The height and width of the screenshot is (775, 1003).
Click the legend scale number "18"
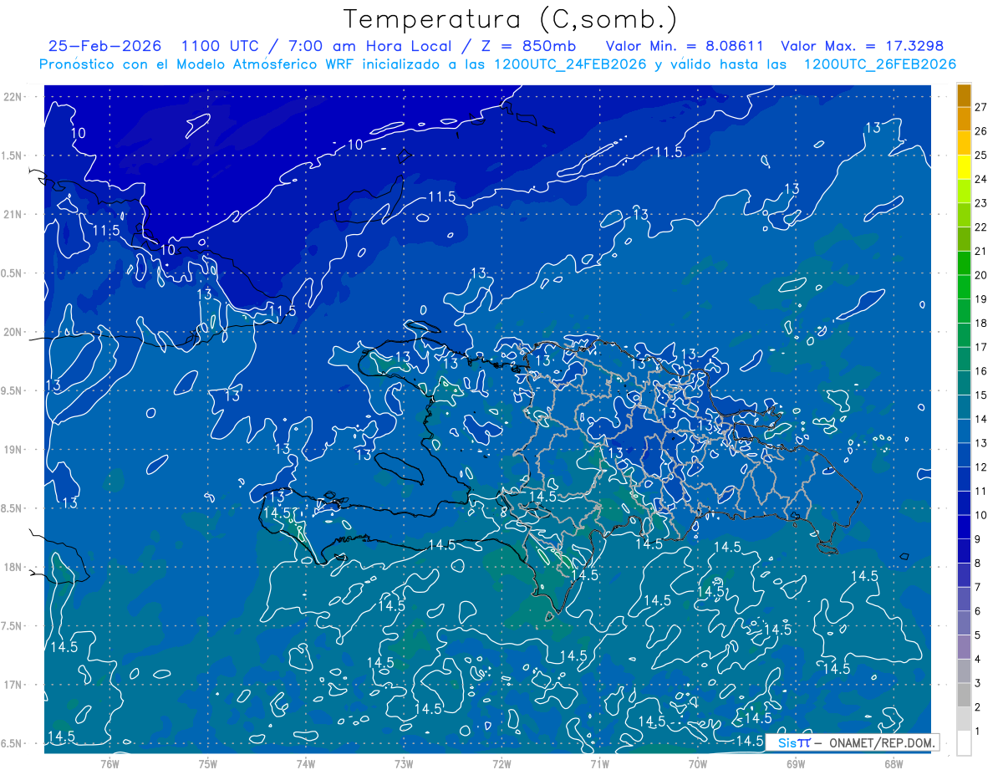[x=980, y=324]
